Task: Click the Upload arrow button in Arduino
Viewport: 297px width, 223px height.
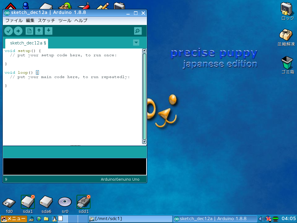Action: click(18, 31)
